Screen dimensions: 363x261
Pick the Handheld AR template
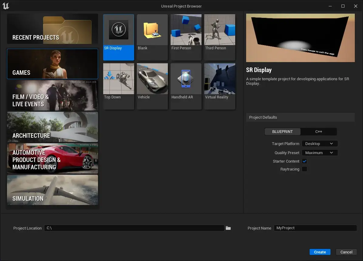click(186, 79)
